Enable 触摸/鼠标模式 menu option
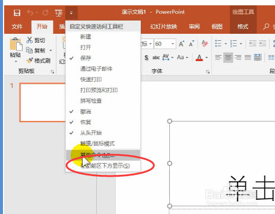 pos(103,143)
